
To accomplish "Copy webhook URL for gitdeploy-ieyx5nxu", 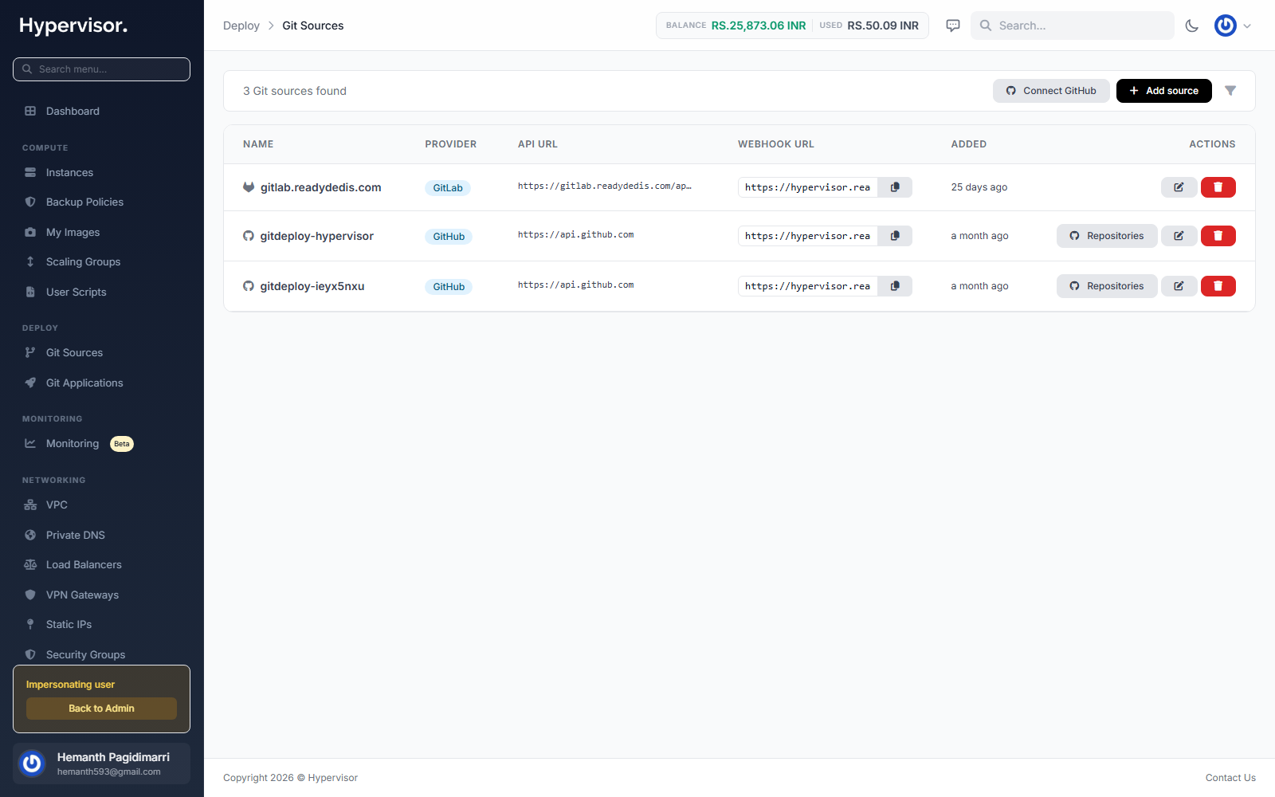I will coord(895,286).
